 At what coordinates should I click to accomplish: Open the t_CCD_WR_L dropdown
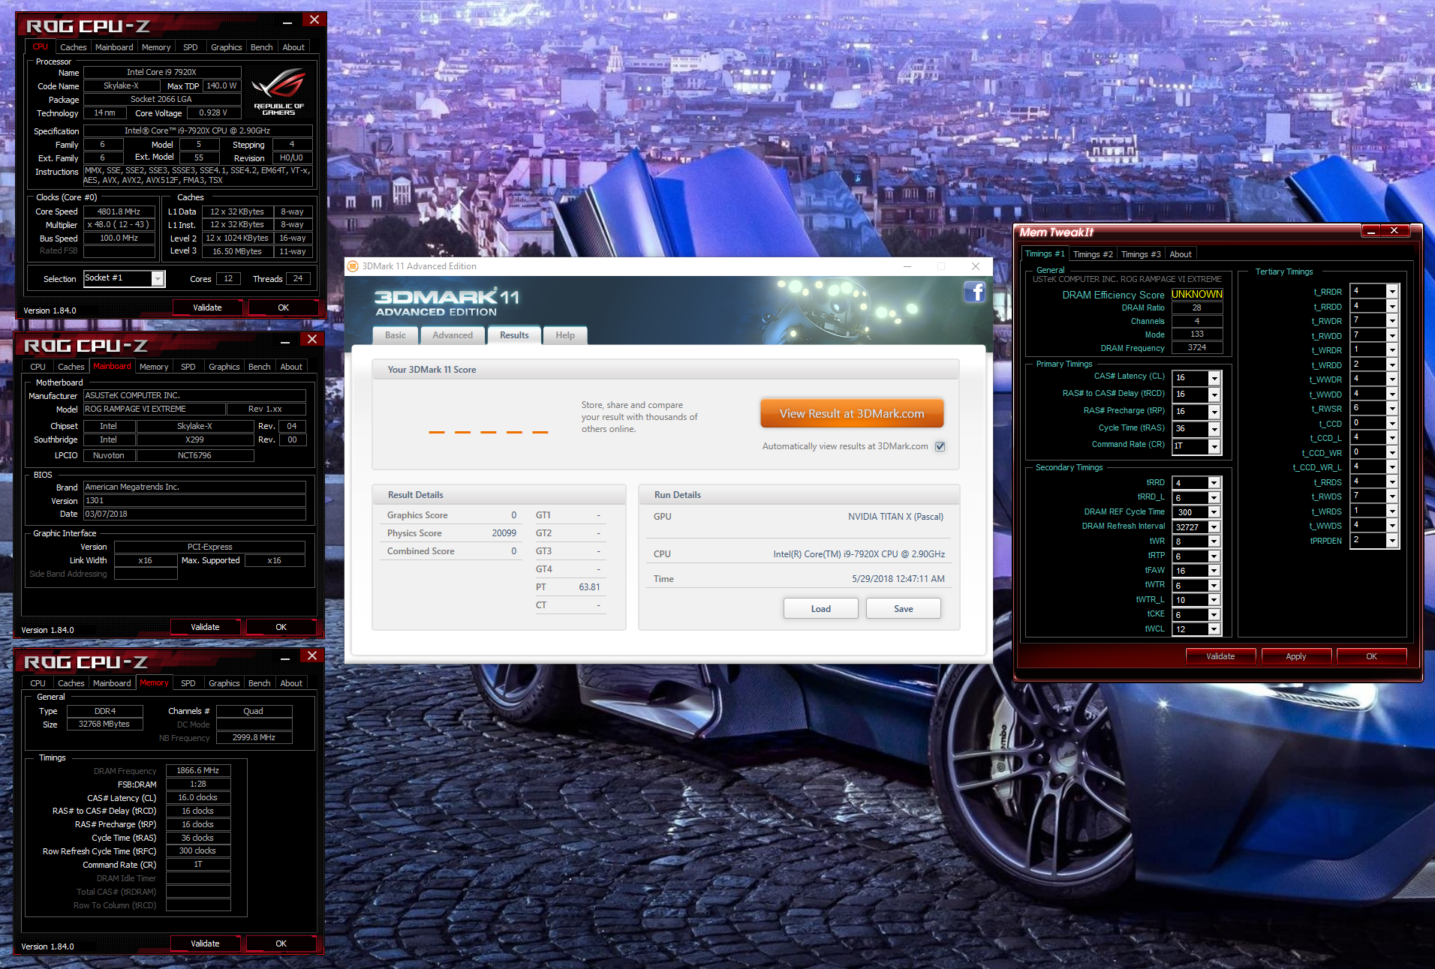click(x=1391, y=467)
